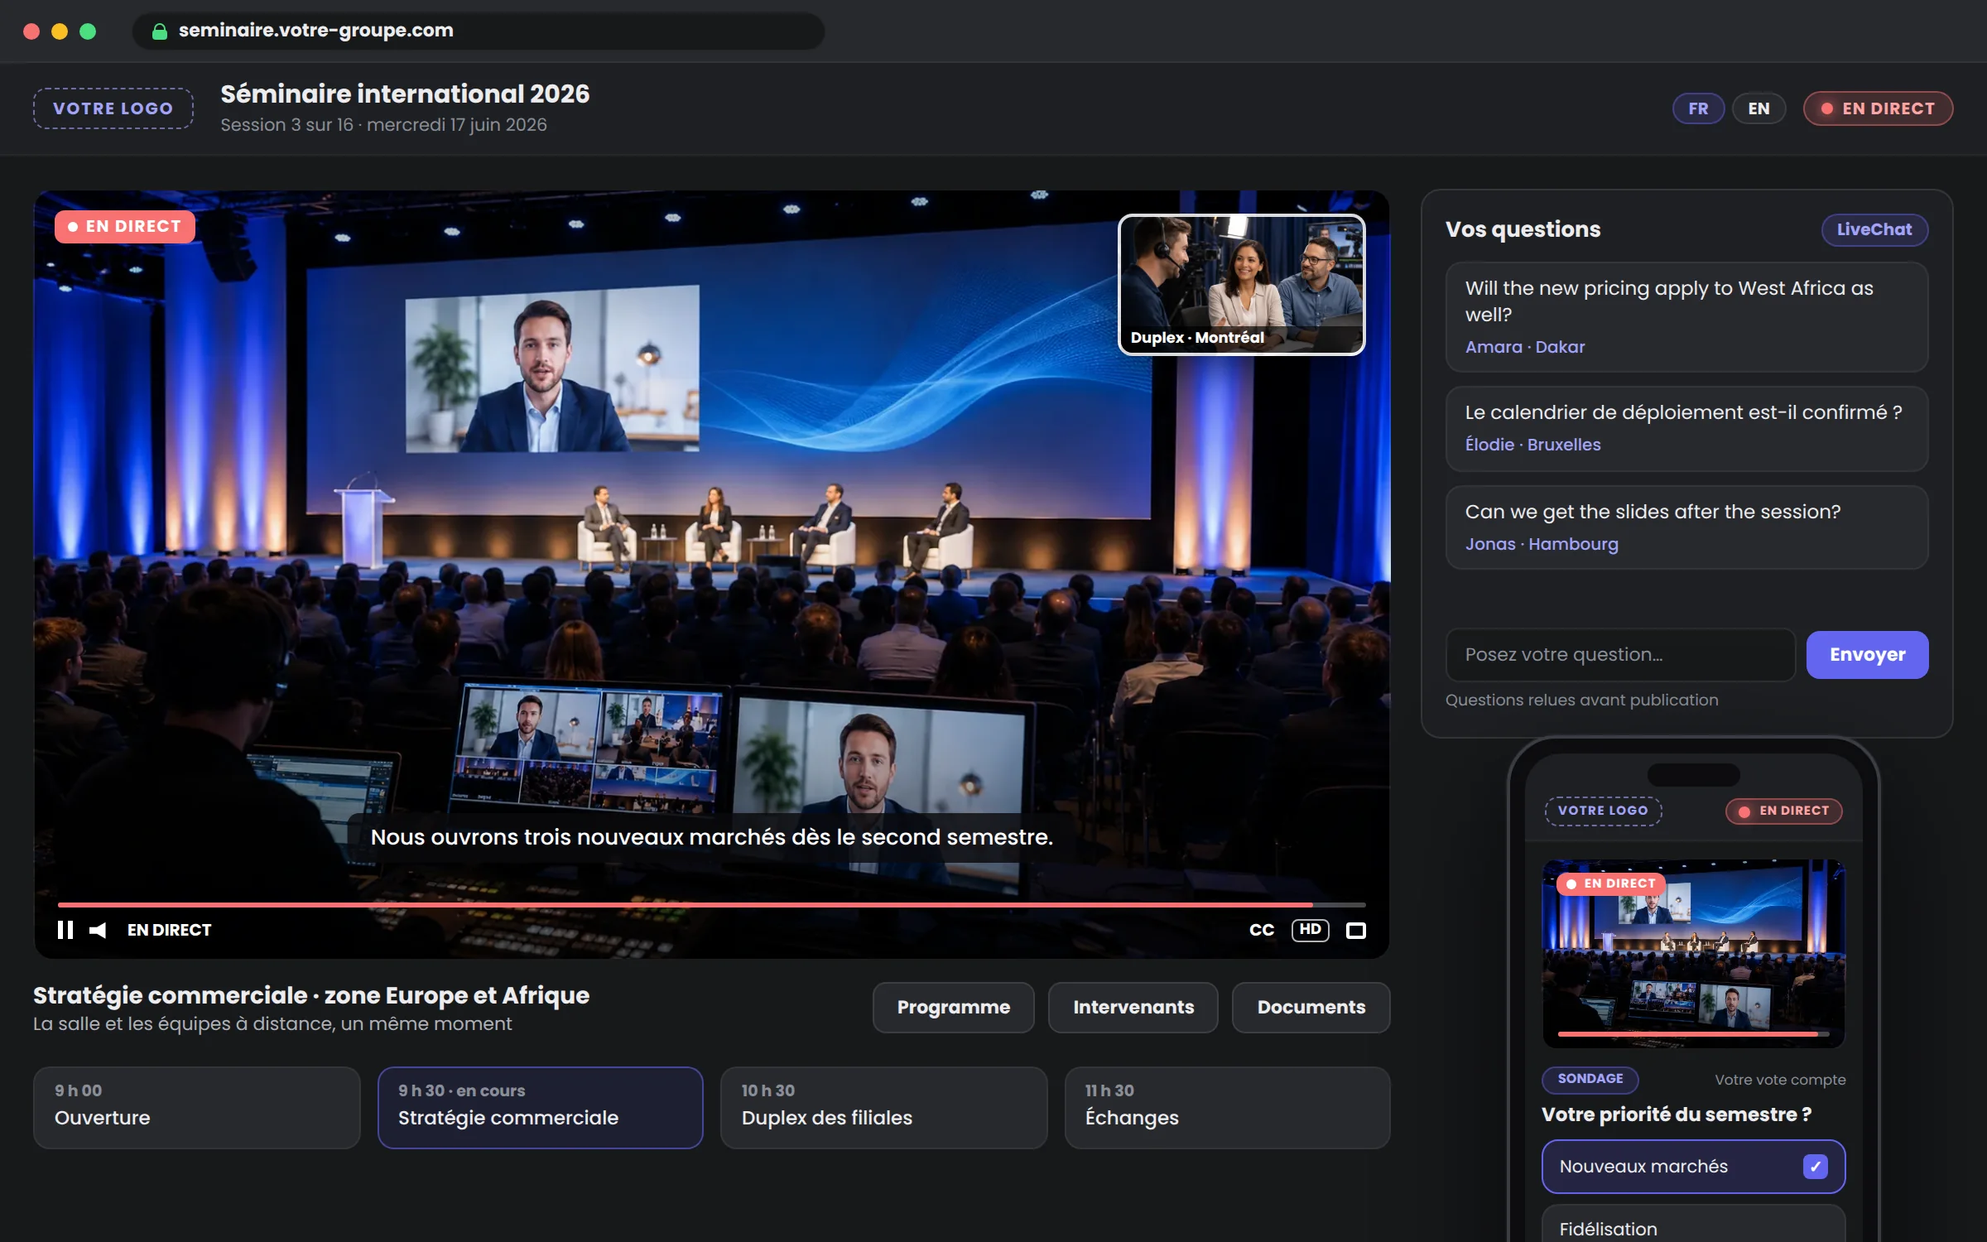This screenshot has height=1242, width=1987.
Task: Click the browser address bar URL
Action: pyautogui.click(x=315, y=31)
